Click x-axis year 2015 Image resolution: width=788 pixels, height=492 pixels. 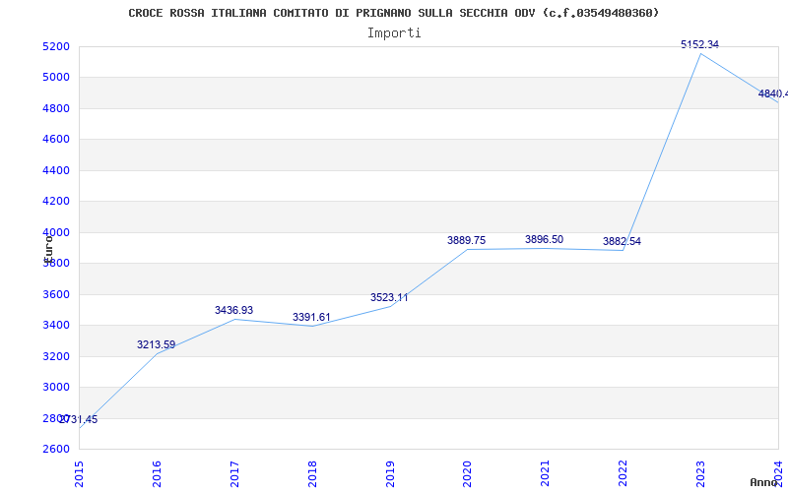79,473
